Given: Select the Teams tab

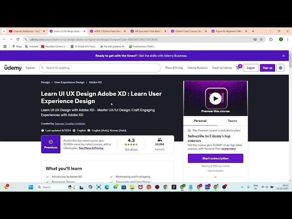Looking at the screenshot, I should pyautogui.click(x=232, y=121).
